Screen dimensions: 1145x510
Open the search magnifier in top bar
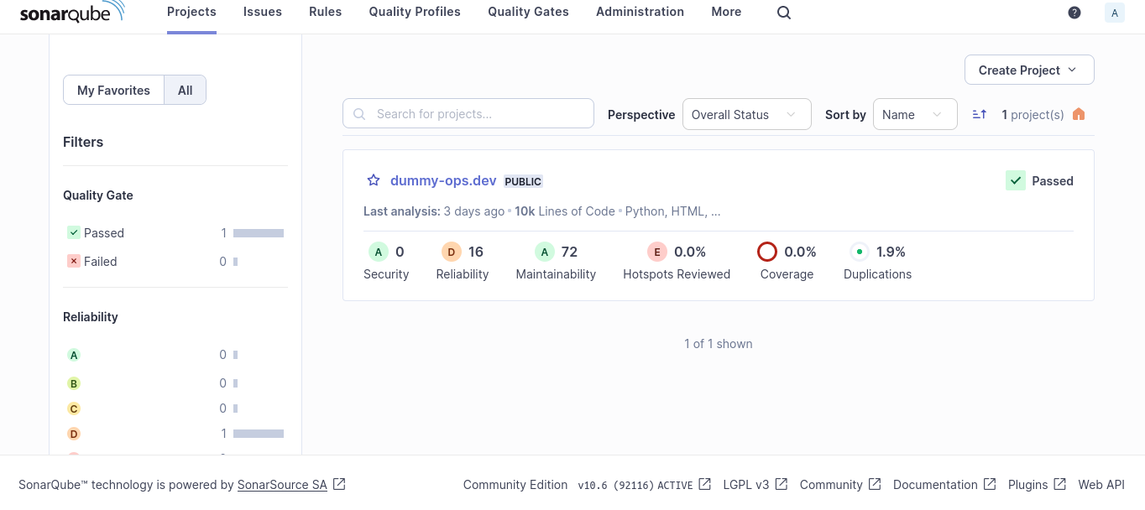(x=784, y=13)
